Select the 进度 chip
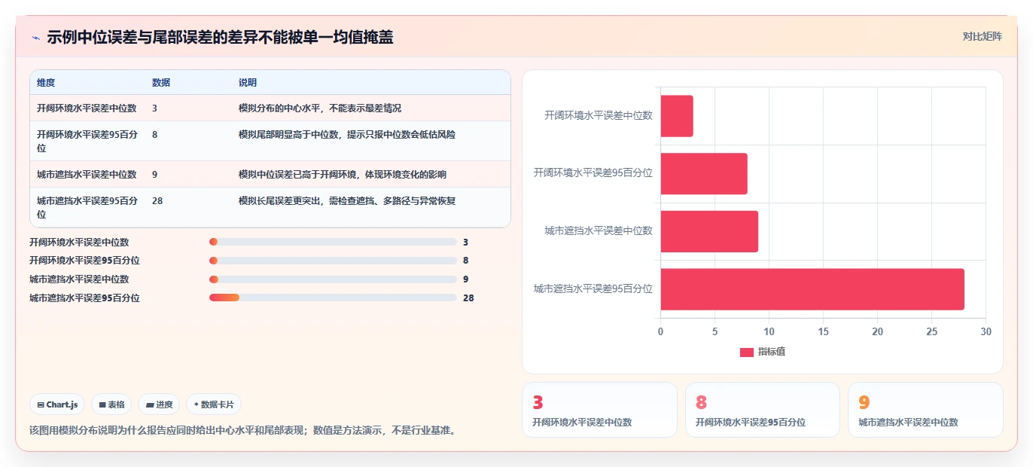Screen dimensions: 1033x467 click(x=159, y=404)
